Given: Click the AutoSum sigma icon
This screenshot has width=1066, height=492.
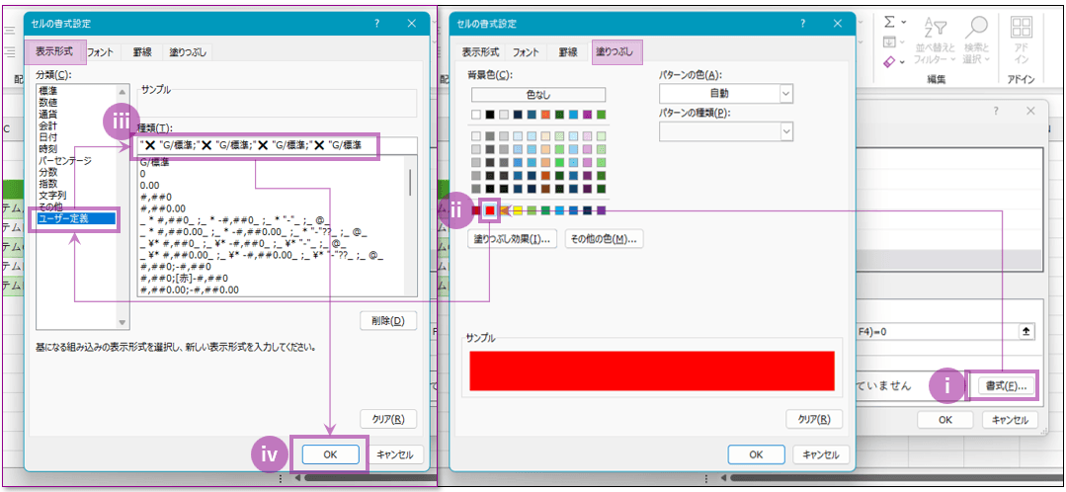Looking at the screenshot, I should coord(889,21).
